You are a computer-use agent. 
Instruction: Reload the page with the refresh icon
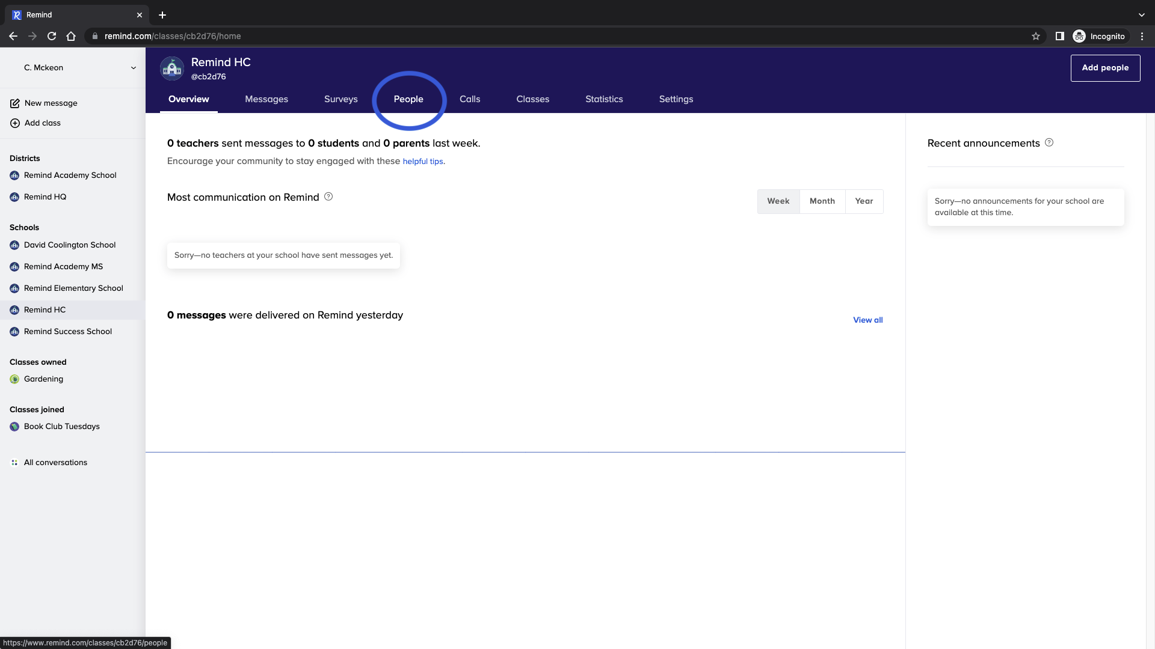52,36
